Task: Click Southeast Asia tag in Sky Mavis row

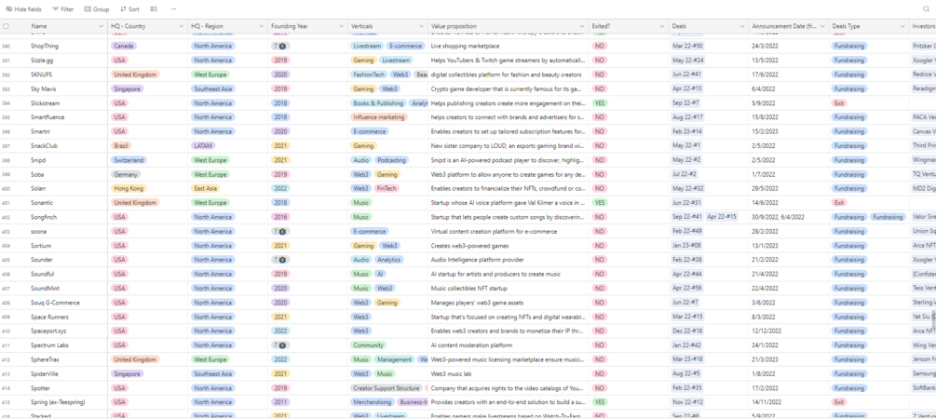Action: [213, 89]
